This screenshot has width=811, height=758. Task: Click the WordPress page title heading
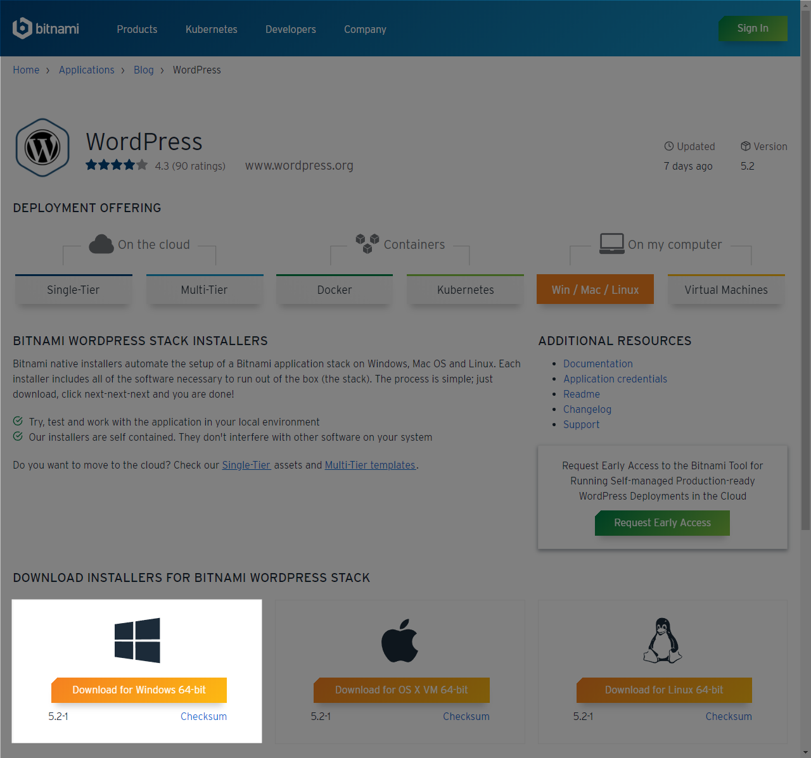pos(144,142)
